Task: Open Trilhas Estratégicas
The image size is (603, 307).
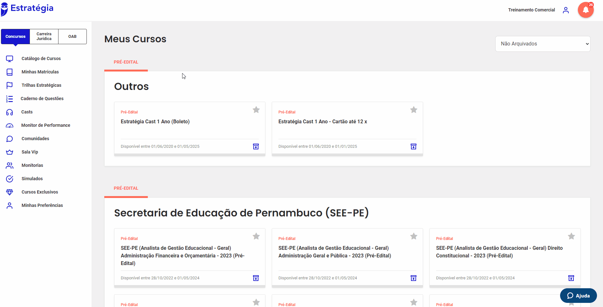Action: (x=41, y=85)
